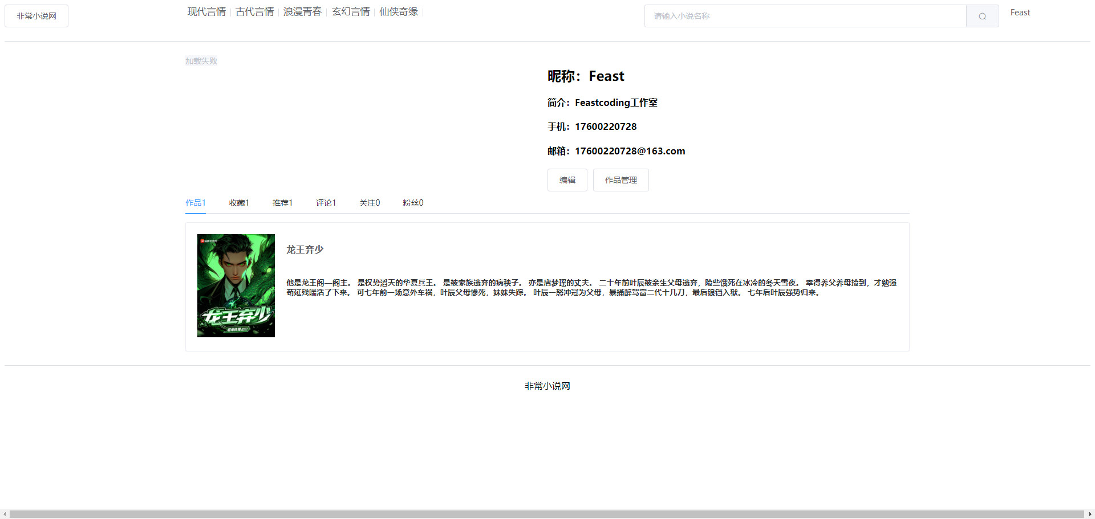Screen dimensions: 1095x519
Task: Click the 编辑 profile button
Action: tap(567, 180)
